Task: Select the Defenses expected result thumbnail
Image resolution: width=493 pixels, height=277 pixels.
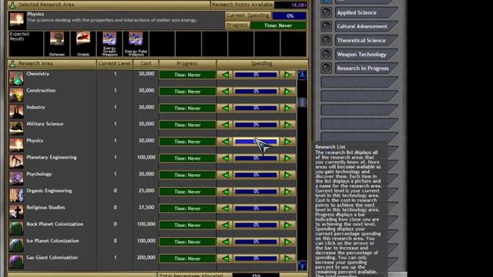Action: [57, 44]
